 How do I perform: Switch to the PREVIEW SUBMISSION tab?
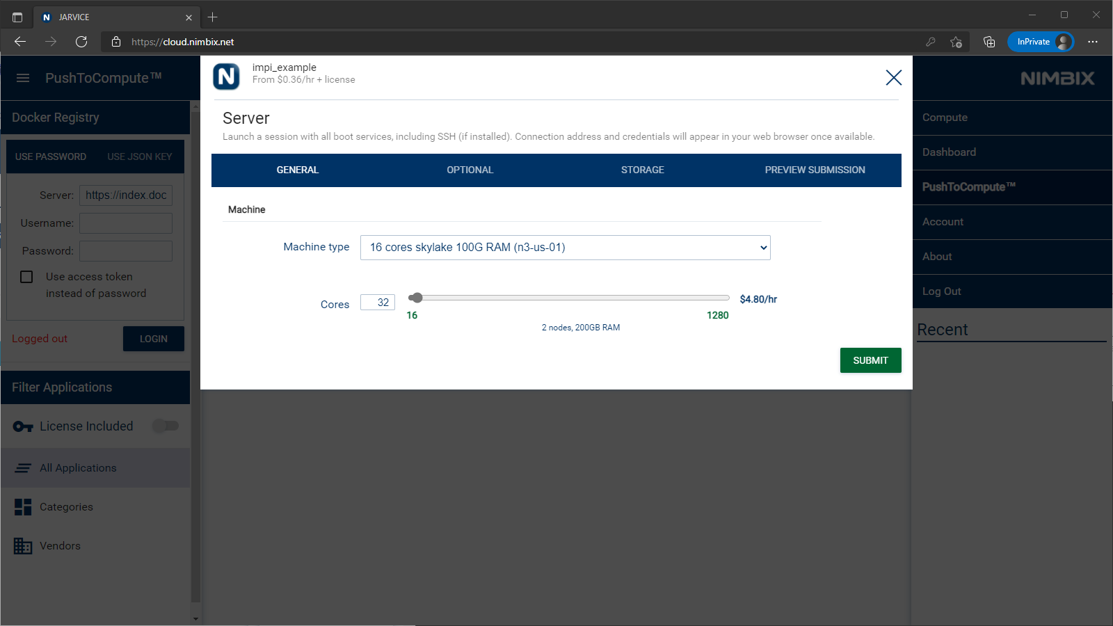(815, 170)
